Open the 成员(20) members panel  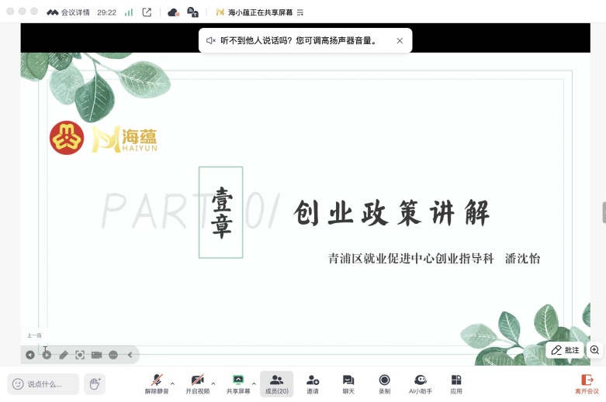coord(276,383)
